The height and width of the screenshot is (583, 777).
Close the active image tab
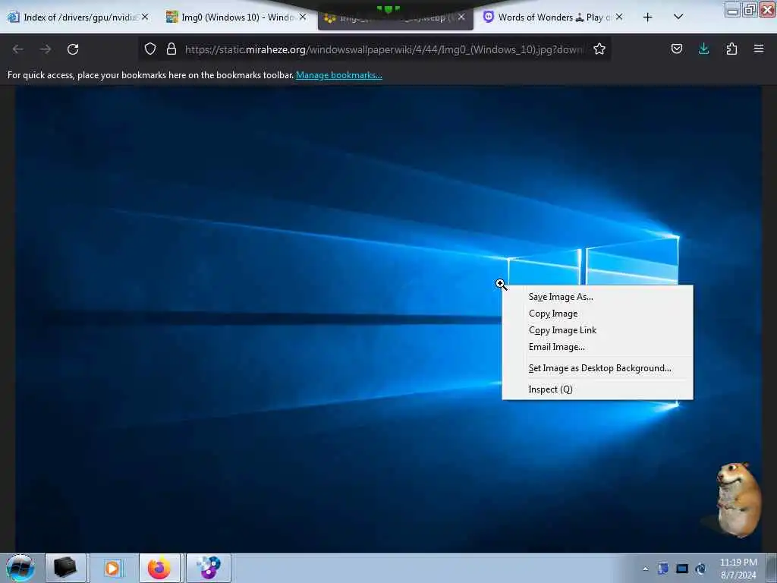tap(461, 17)
